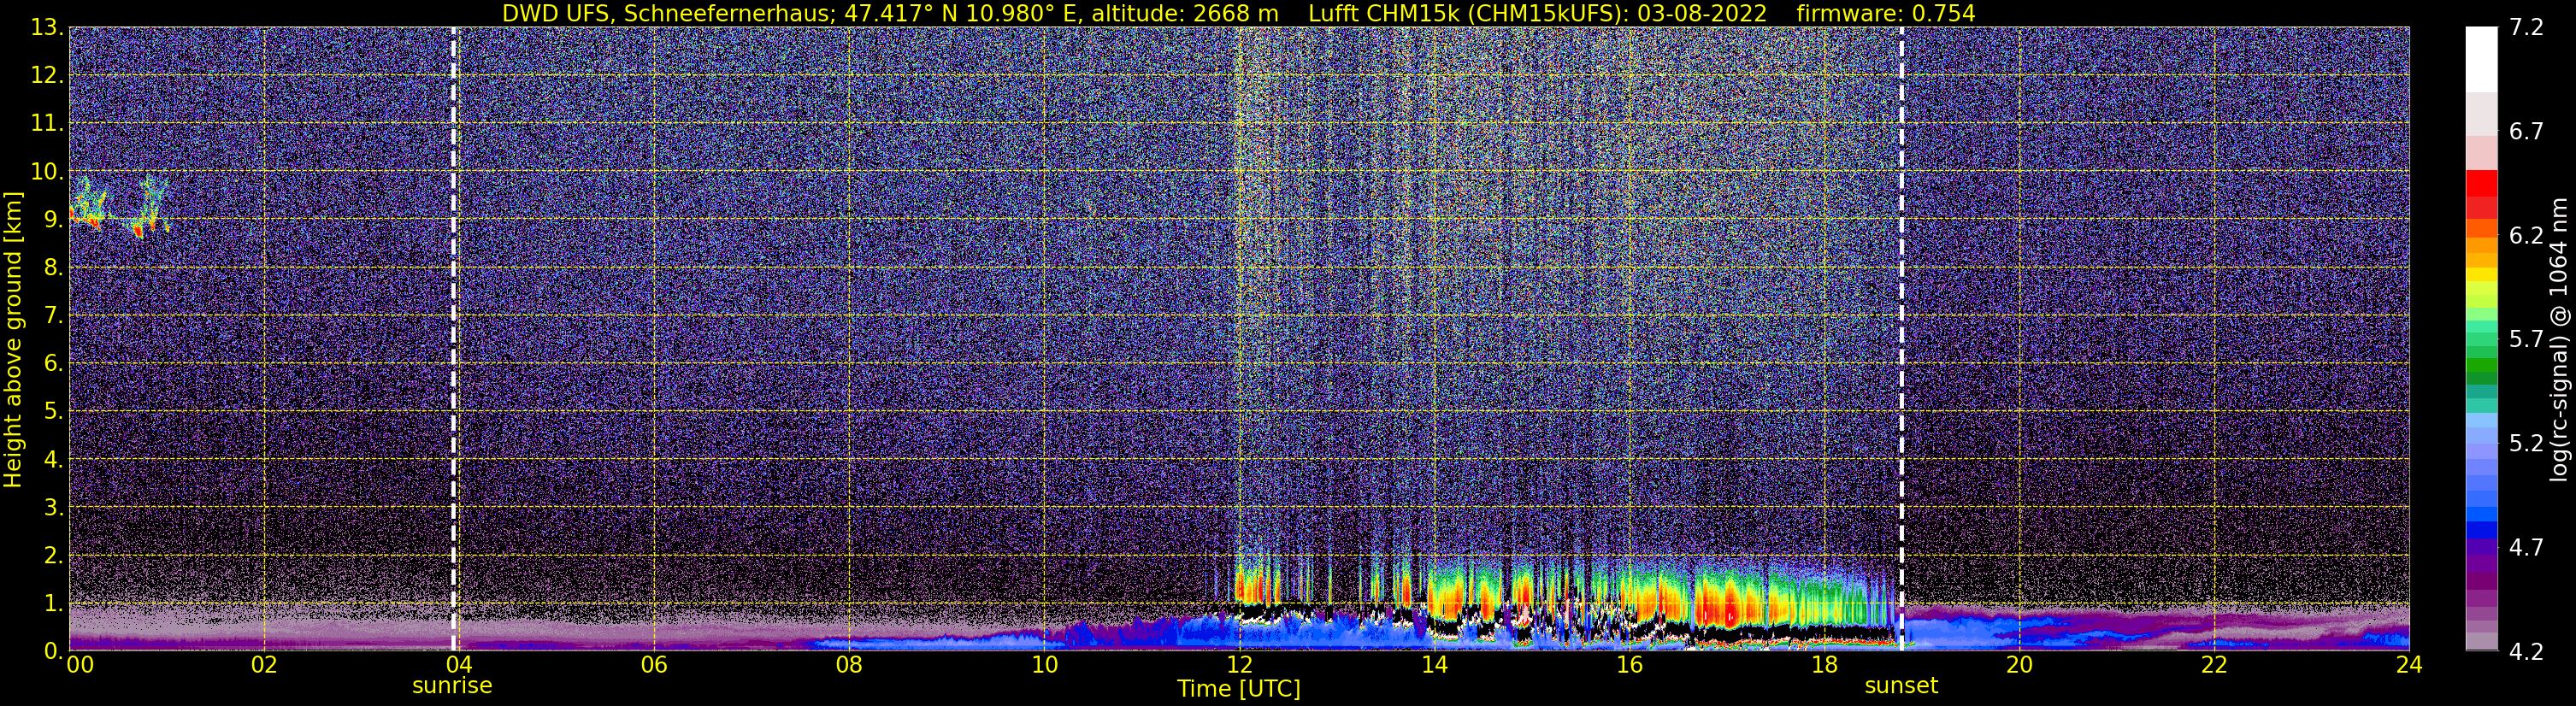Viewport: 2576px width, 706px height.
Task: Click the '13.' height tick label
Action: click(x=47, y=28)
